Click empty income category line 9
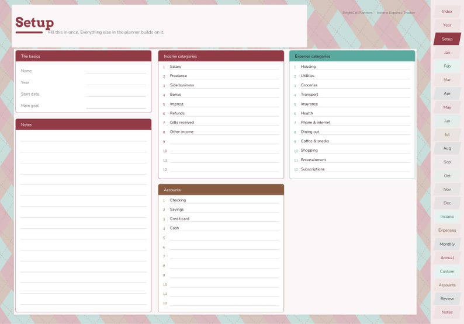This screenshot has height=324, width=464. pos(221,141)
